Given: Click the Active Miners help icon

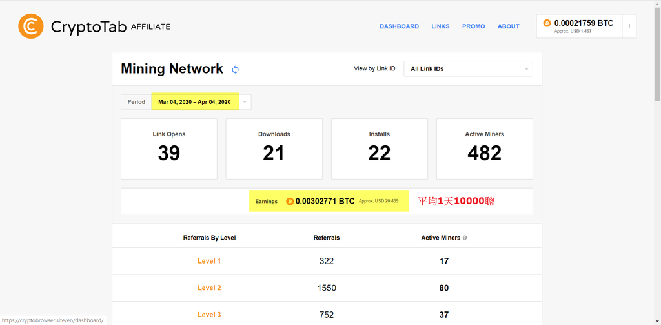Looking at the screenshot, I should point(465,238).
